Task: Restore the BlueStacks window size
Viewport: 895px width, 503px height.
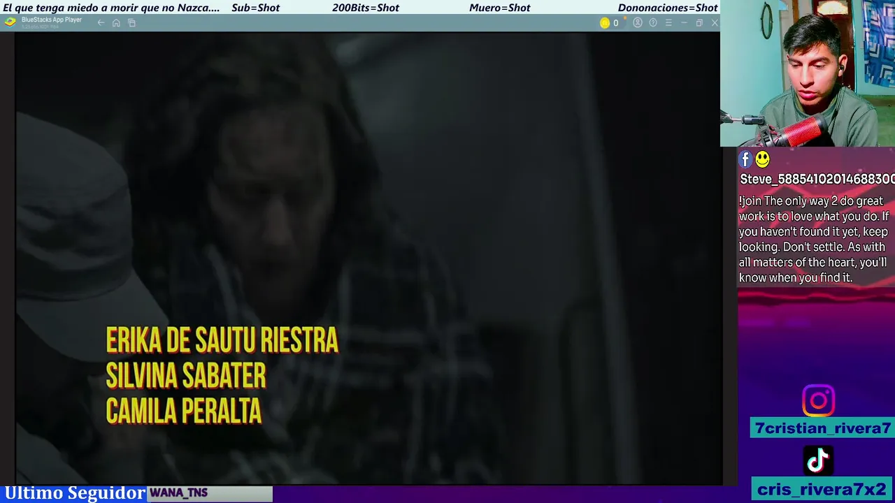Action: pos(699,23)
